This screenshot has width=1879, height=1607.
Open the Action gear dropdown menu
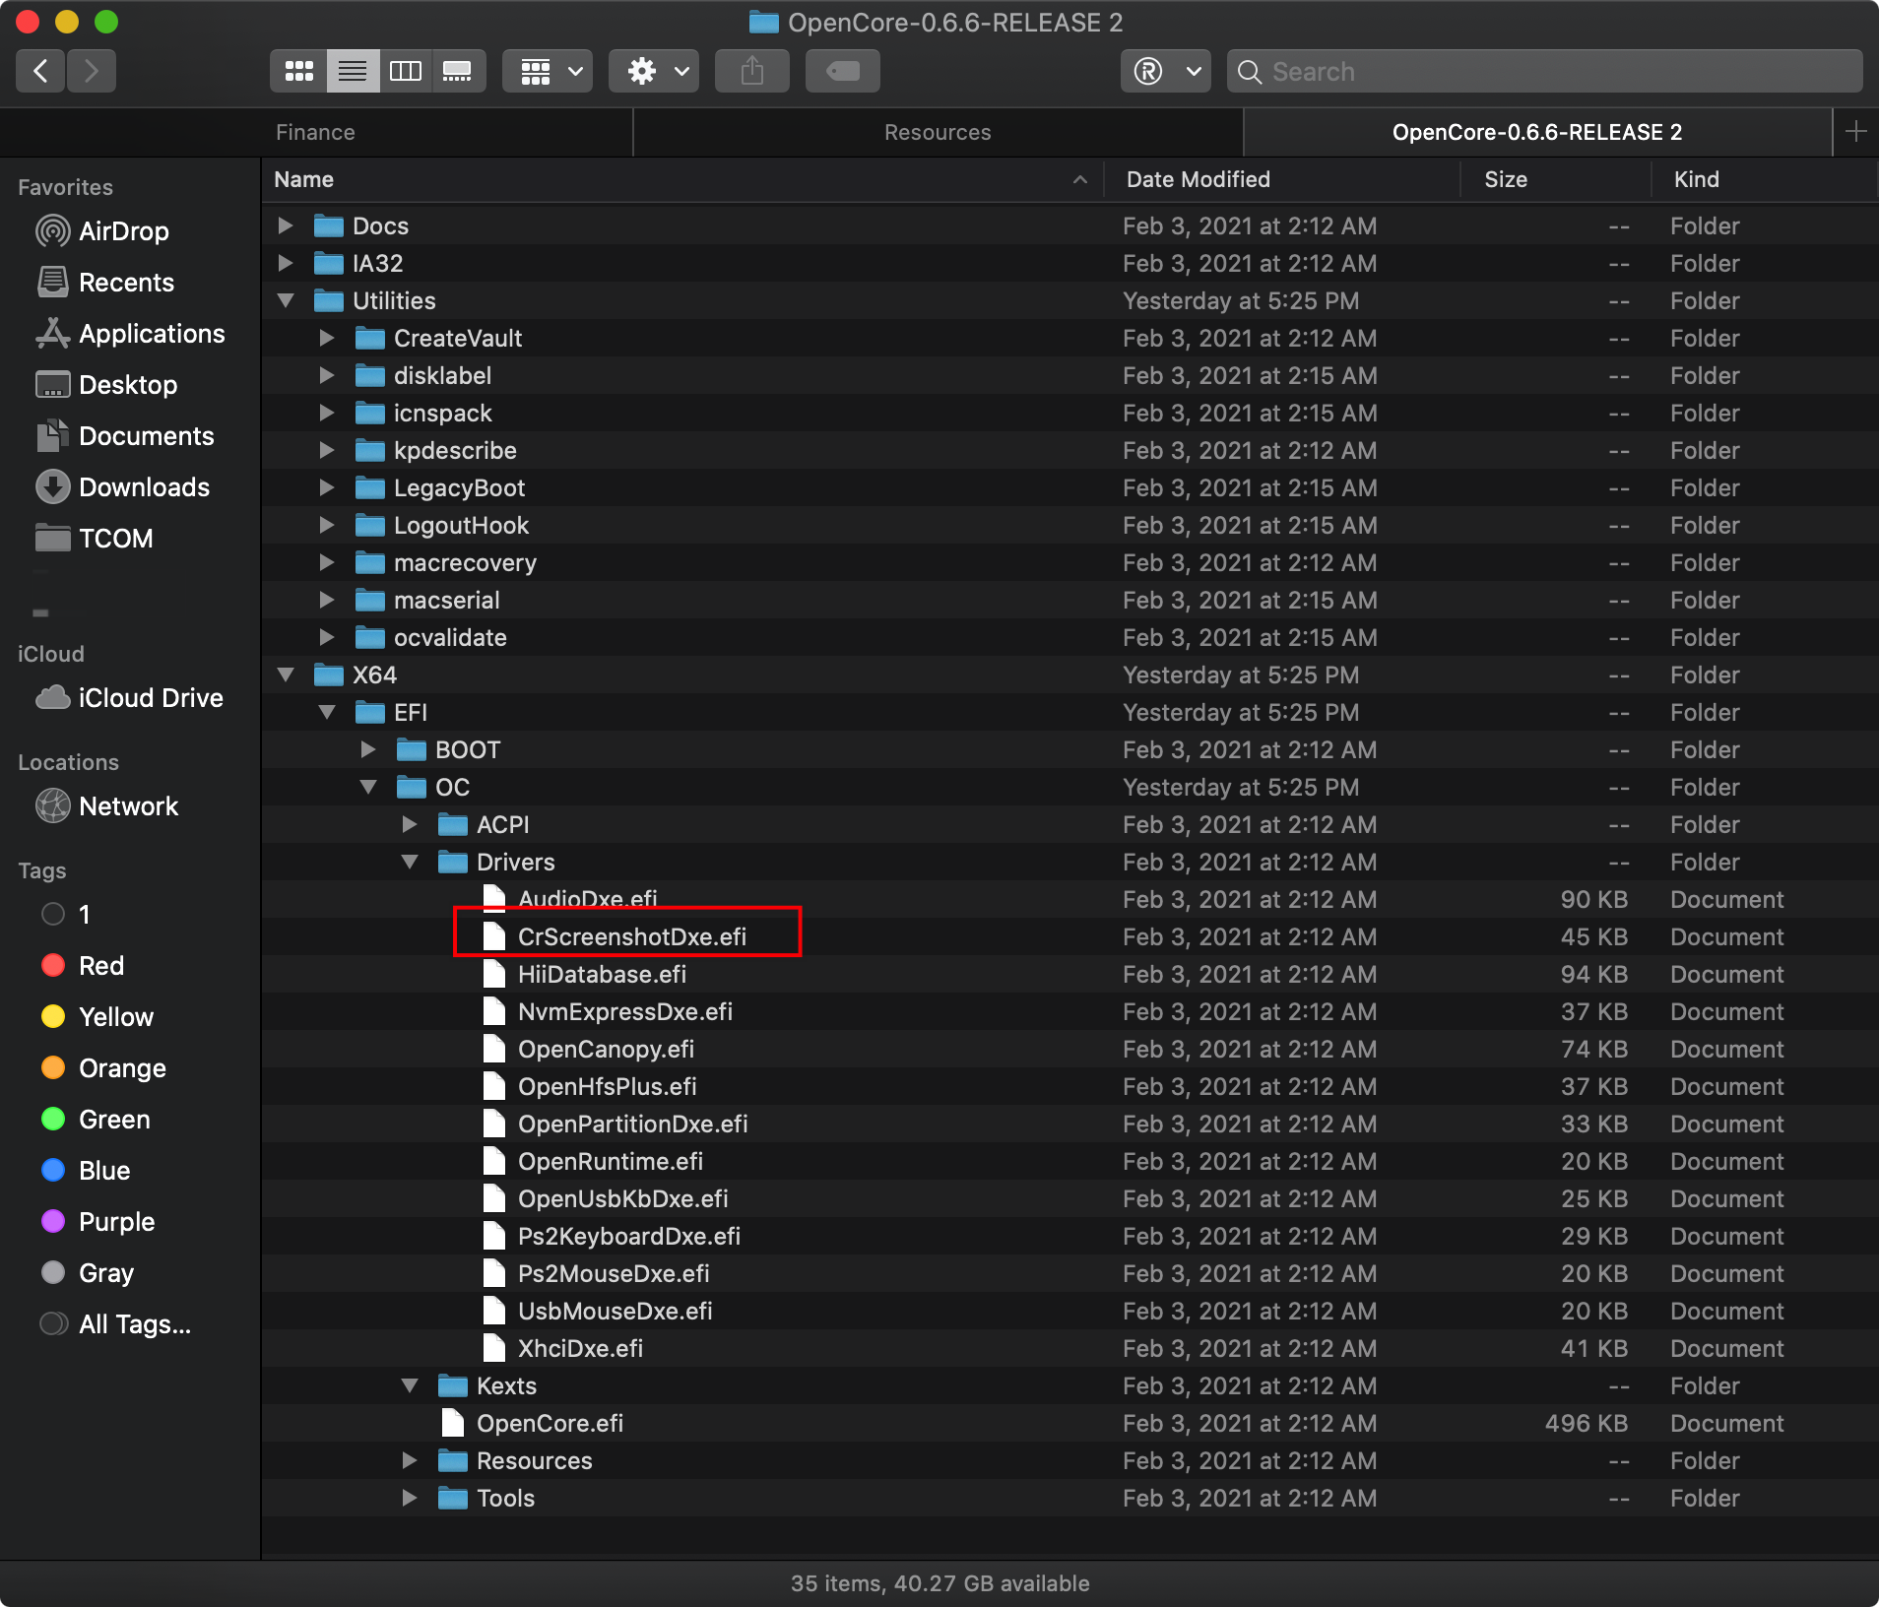click(x=654, y=71)
